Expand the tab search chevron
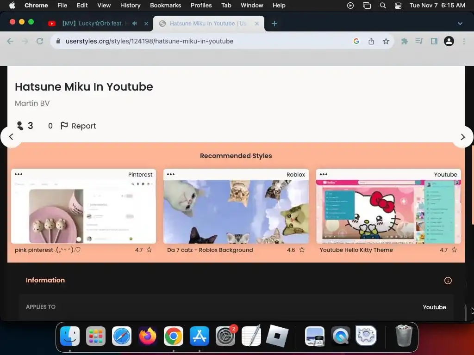 point(460,24)
